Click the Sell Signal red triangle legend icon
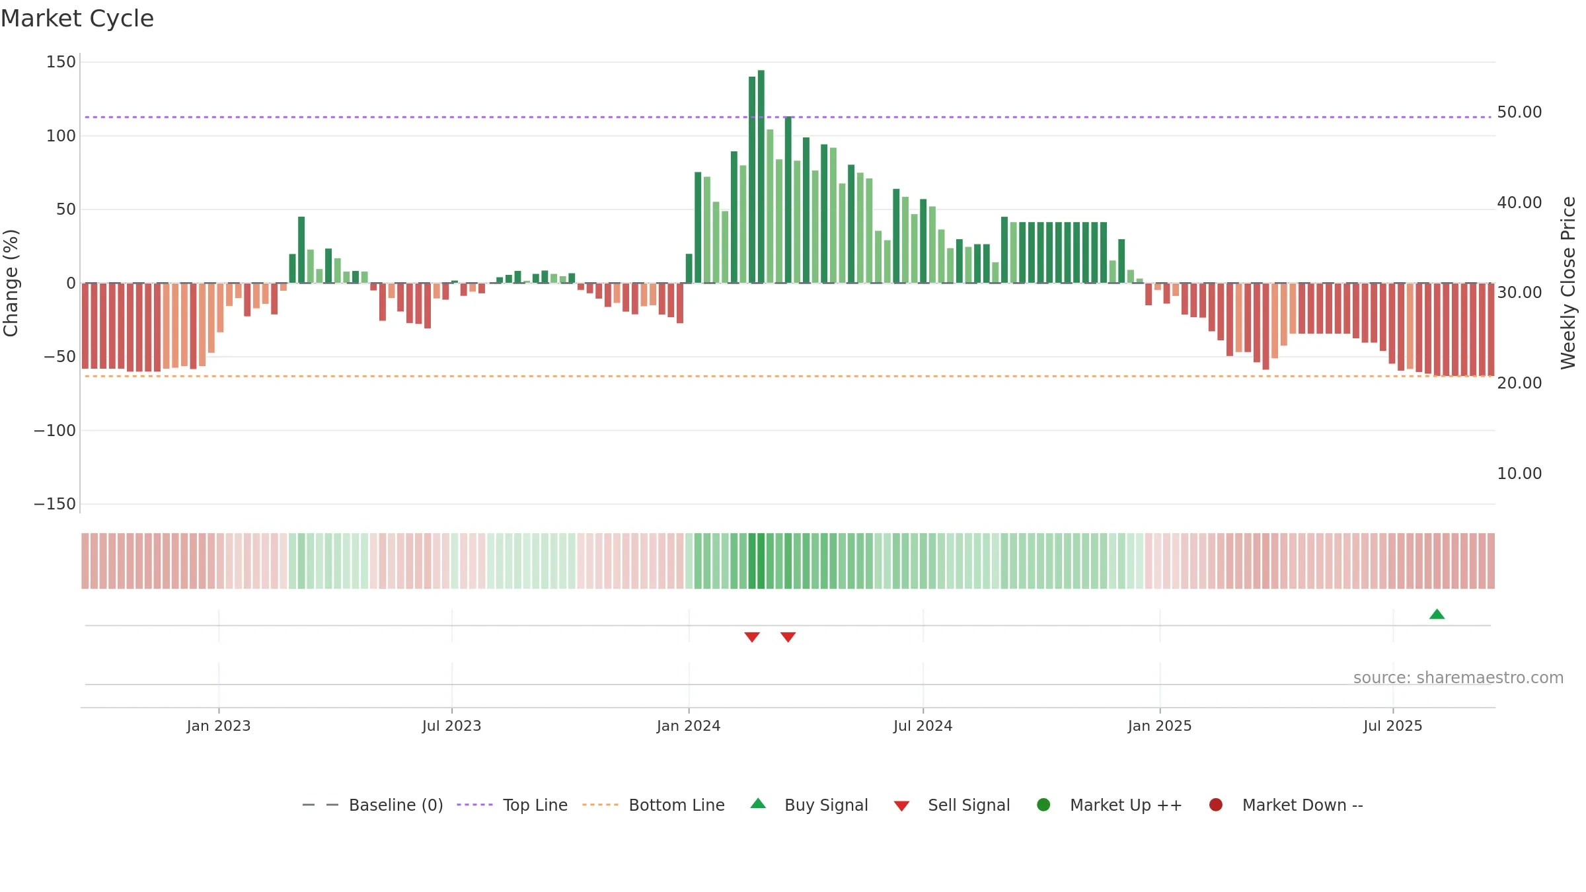Viewport: 1586px width, 892px height. point(901,806)
